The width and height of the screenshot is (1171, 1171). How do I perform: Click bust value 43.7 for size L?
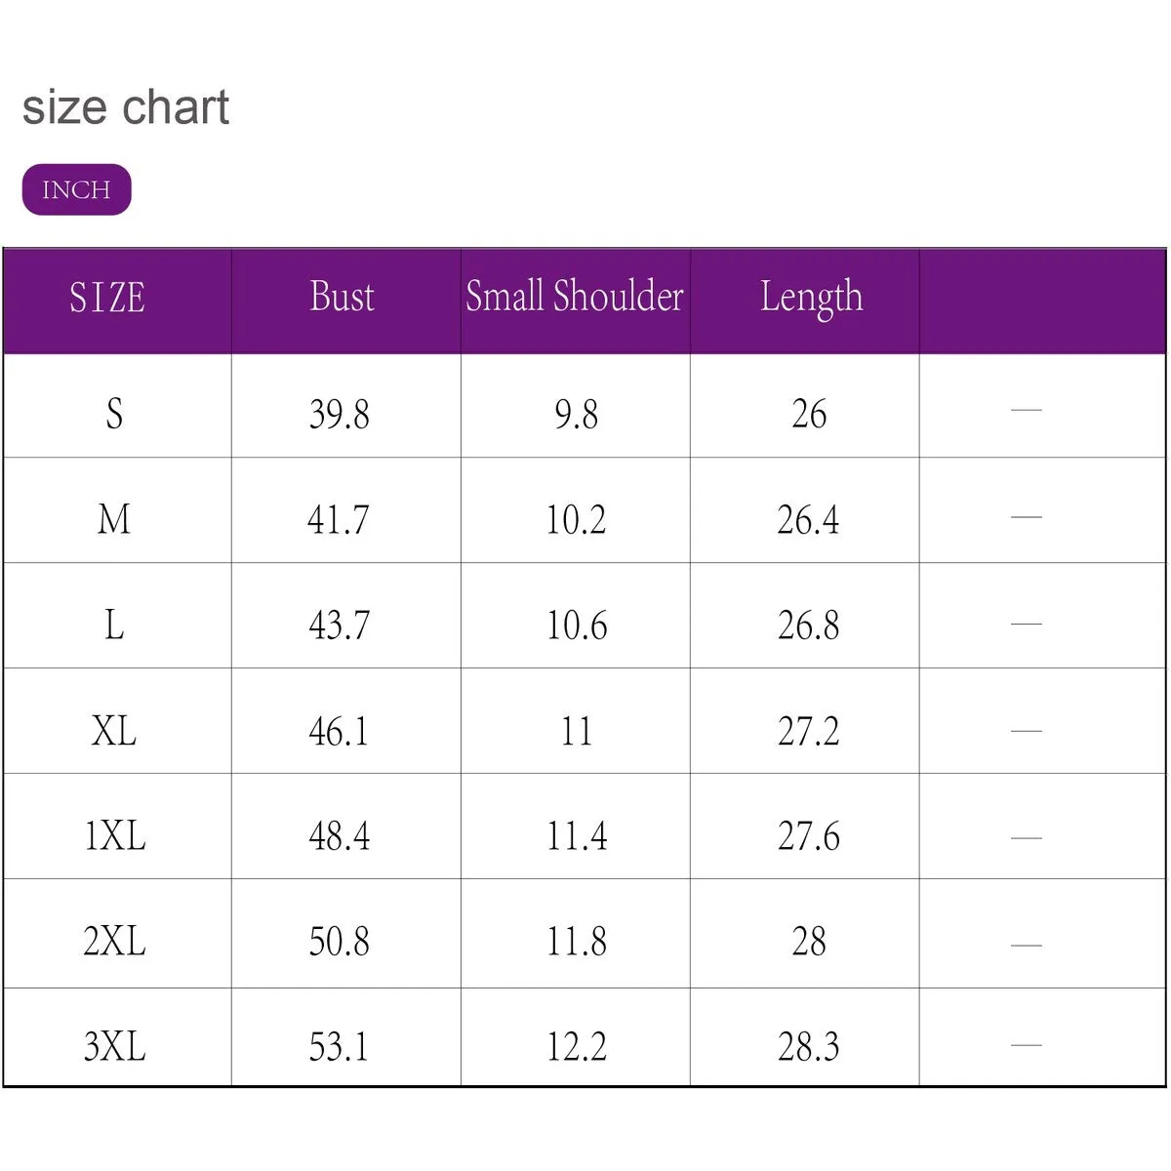tap(340, 626)
